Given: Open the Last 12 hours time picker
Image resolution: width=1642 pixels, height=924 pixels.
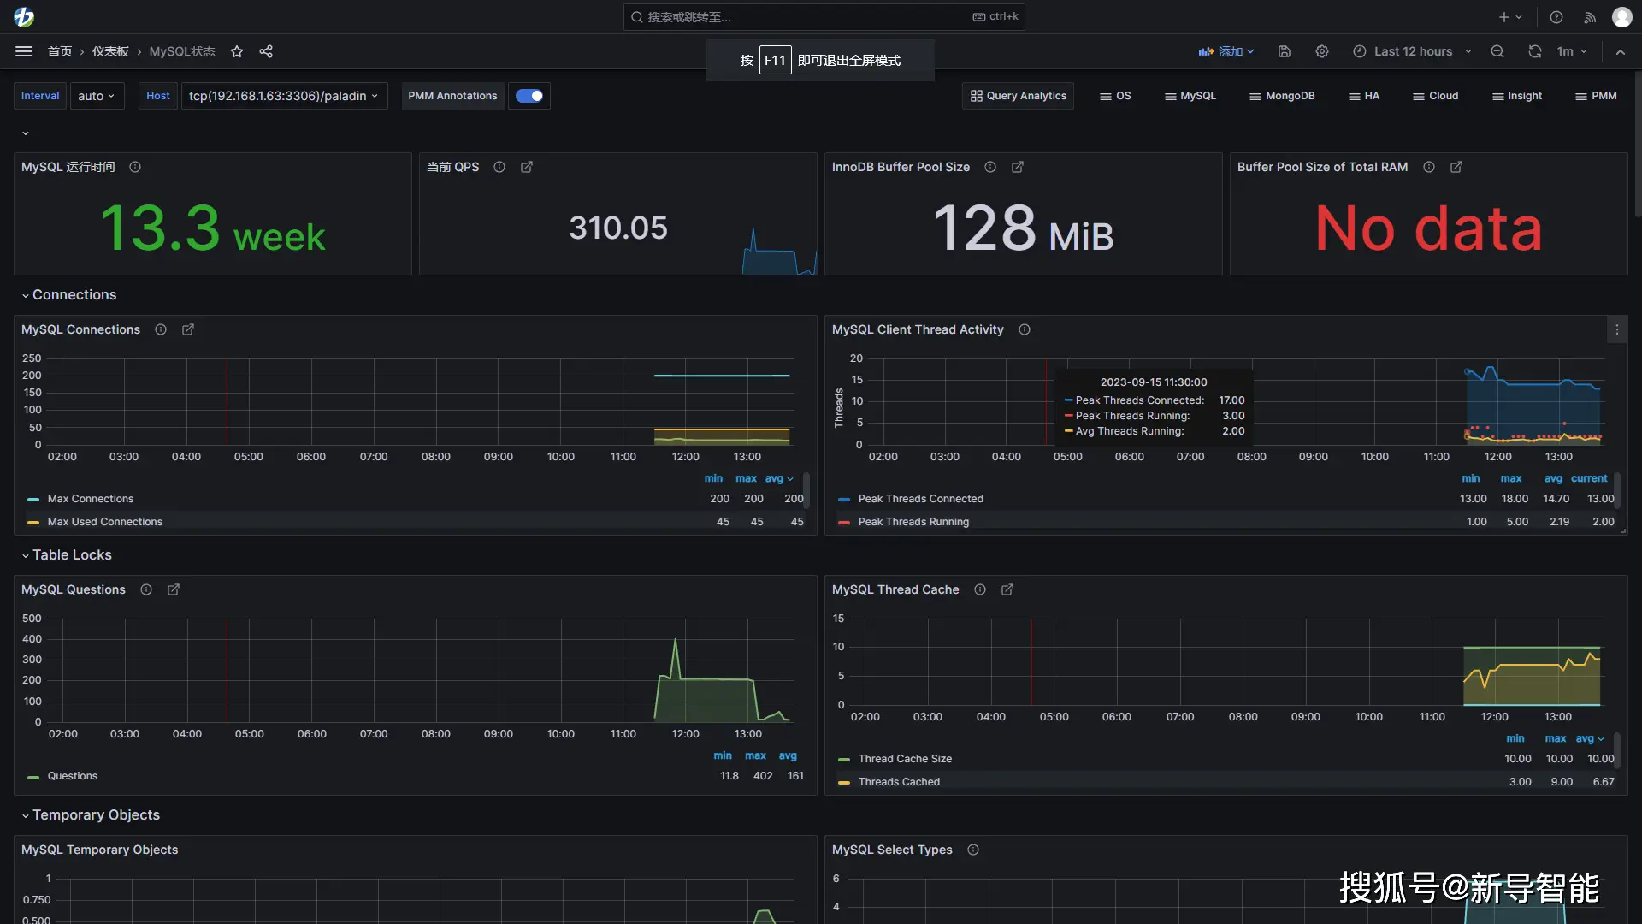Looking at the screenshot, I should click(x=1413, y=51).
